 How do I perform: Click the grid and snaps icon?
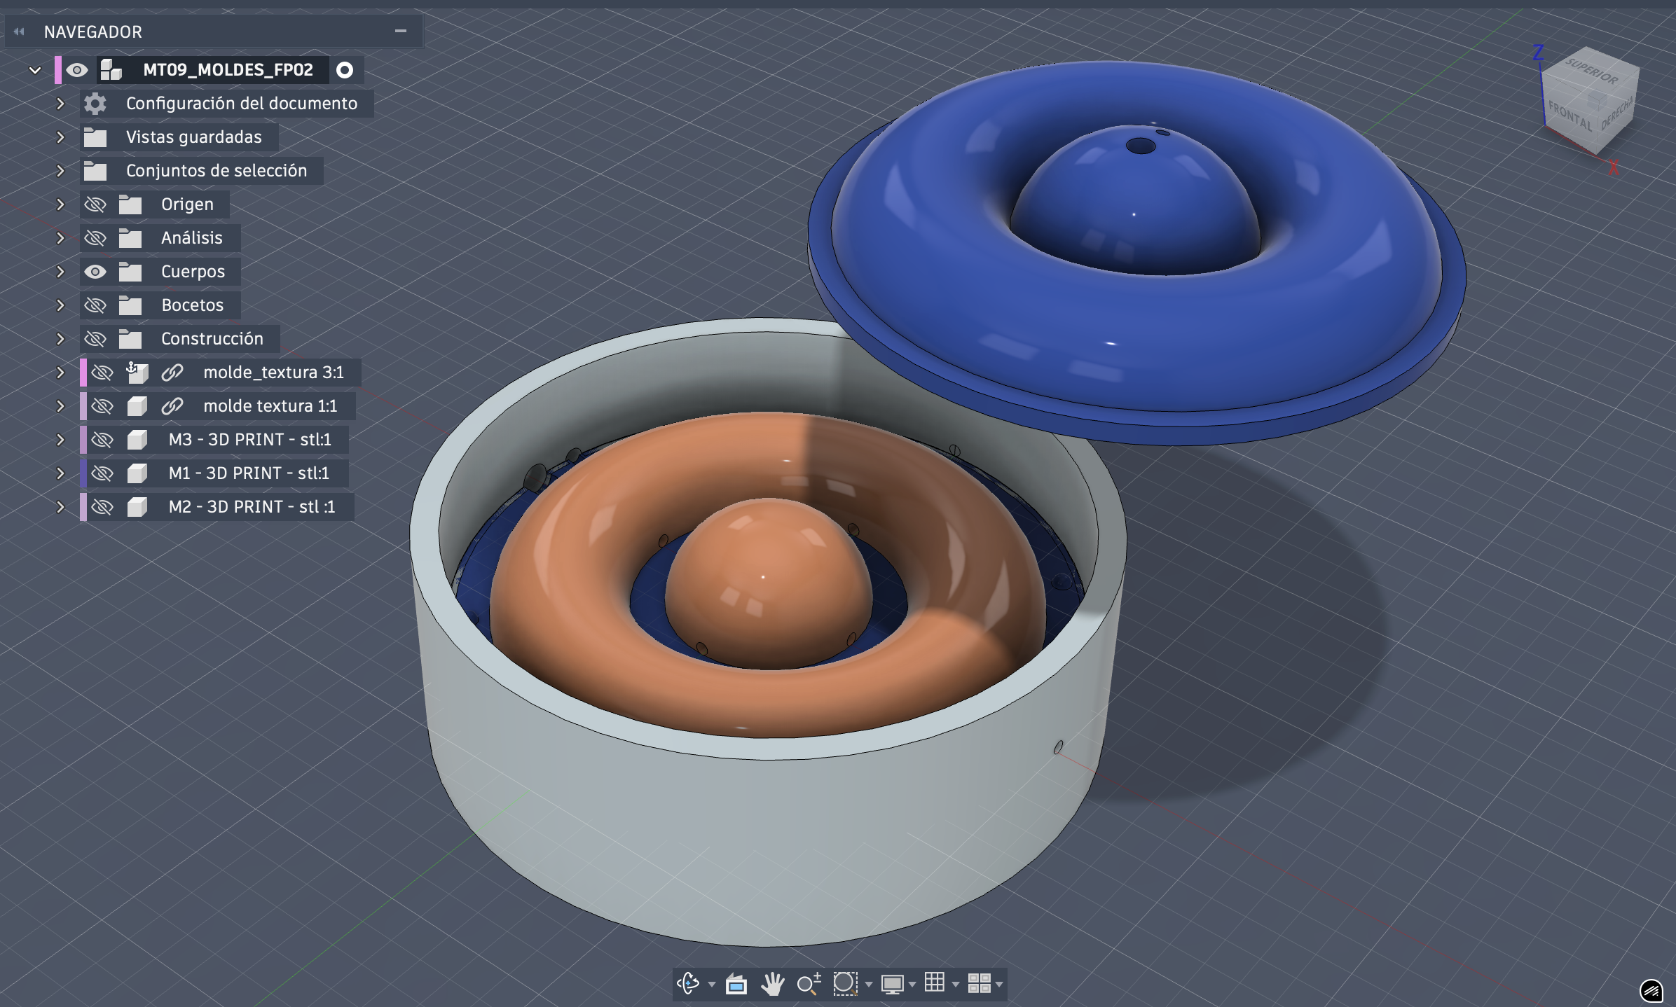click(x=934, y=983)
